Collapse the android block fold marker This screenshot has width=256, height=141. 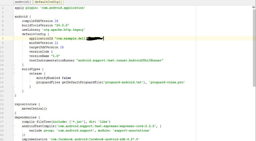point(13,16)
